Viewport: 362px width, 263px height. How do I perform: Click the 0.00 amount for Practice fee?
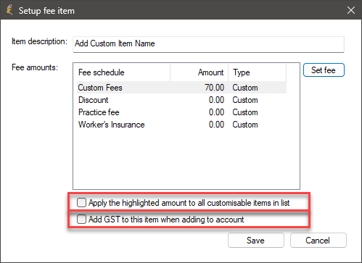click(x=216, y=112)
